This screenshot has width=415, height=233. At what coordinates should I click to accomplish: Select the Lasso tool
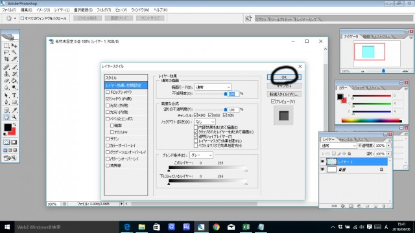(6, 52)
